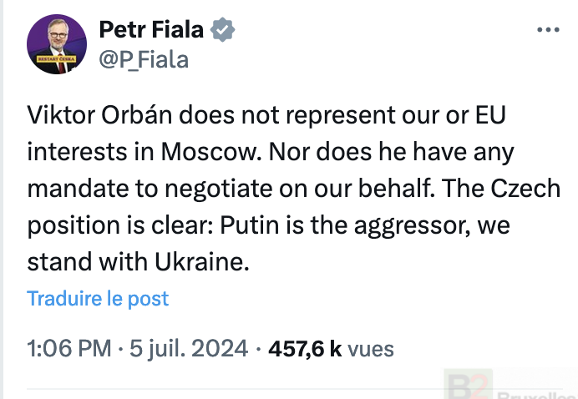Open the @P_Fiala handle link
This screenshot has height=399, width=578.
click(144, 60)
